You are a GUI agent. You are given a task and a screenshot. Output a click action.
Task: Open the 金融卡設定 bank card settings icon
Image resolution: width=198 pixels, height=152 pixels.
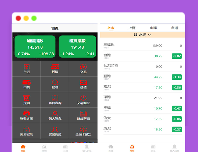[x=83, y=129]
